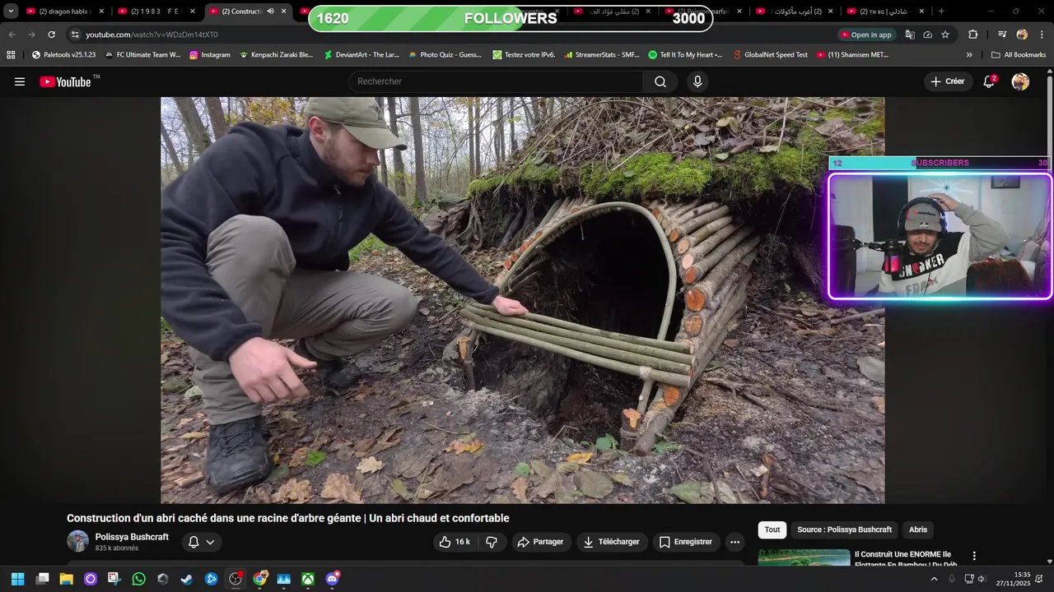The image size is (1054, 592).
Task: Open the Windows Start menu
Action: point(17,579)
